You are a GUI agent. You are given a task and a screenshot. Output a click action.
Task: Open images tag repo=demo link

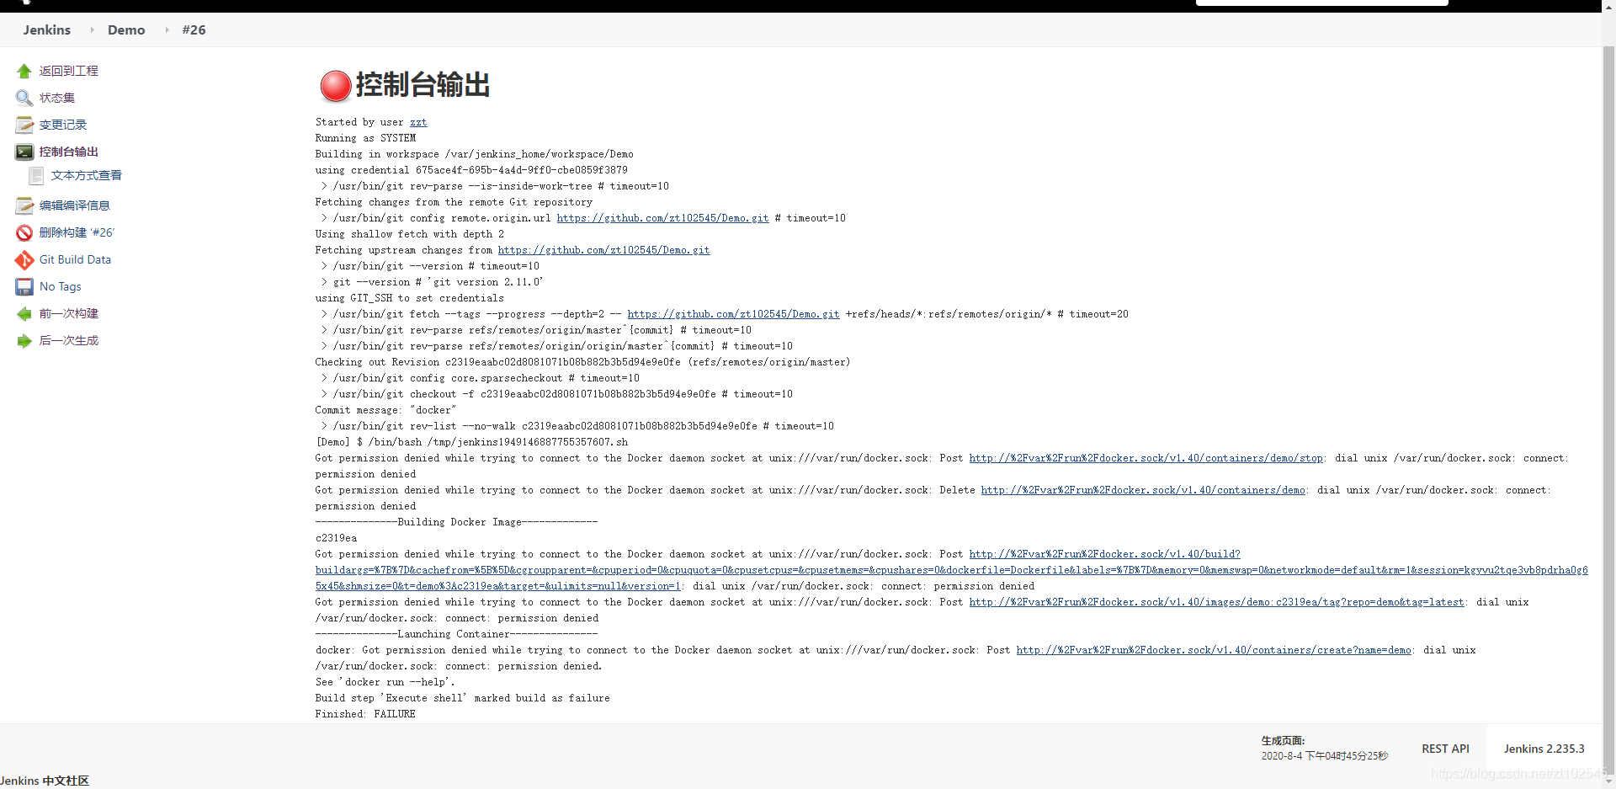point(1217,602)
